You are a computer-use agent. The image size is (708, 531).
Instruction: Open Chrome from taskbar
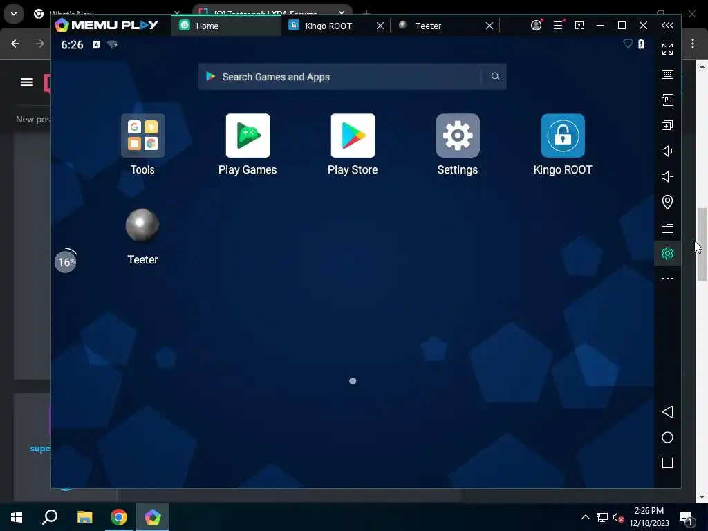[119, 517]
